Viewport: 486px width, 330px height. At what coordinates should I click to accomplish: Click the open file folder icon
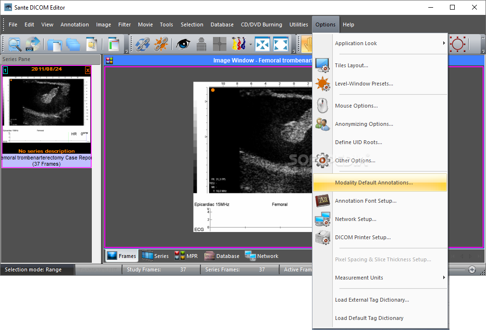pos(54,44)
